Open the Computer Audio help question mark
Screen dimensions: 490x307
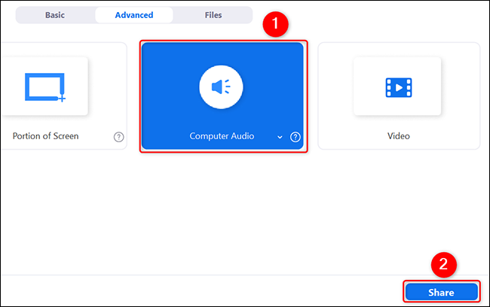click(x=295, y=137)
